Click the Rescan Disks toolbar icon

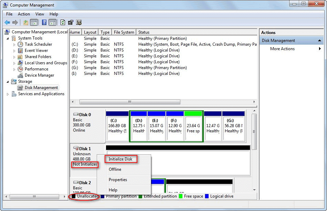point(70,22)
